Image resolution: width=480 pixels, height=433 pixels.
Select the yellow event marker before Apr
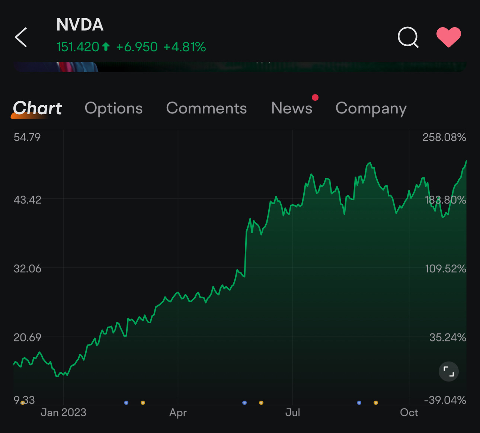(x=143, y=403)
